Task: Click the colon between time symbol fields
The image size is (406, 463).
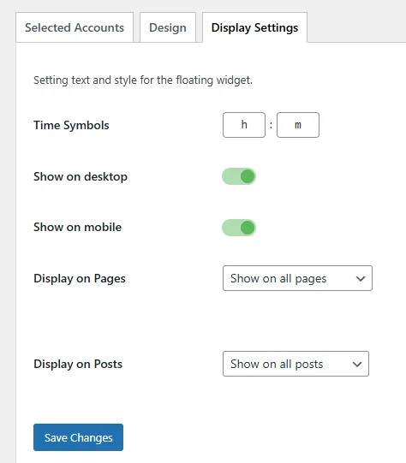Action: click(271, 125)
